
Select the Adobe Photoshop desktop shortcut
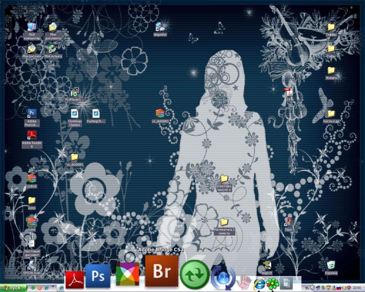tap(32, 113)
